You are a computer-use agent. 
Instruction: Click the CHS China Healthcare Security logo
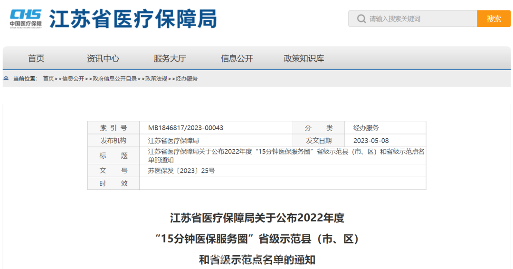[26, 18]
